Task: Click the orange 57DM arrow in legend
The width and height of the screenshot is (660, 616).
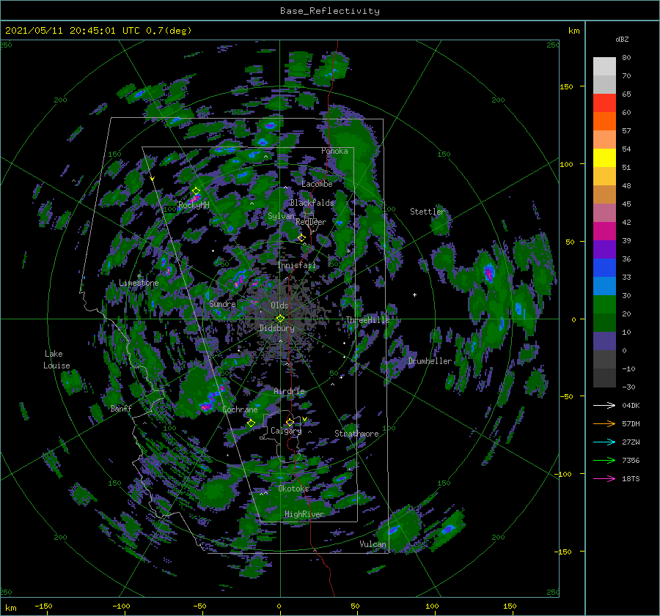Action: pyautogui.click(x=604, y=423)
